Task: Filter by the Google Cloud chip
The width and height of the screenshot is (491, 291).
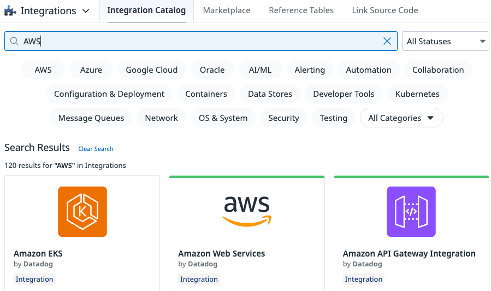Action: point(151,69)
